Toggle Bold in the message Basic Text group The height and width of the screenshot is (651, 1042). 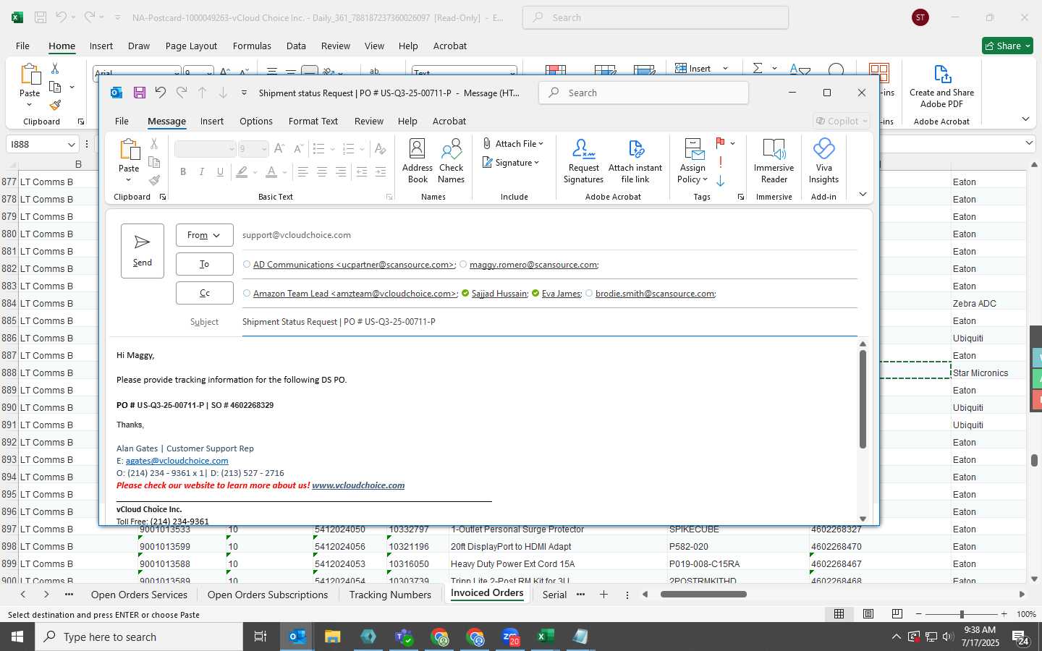[183, 171]
